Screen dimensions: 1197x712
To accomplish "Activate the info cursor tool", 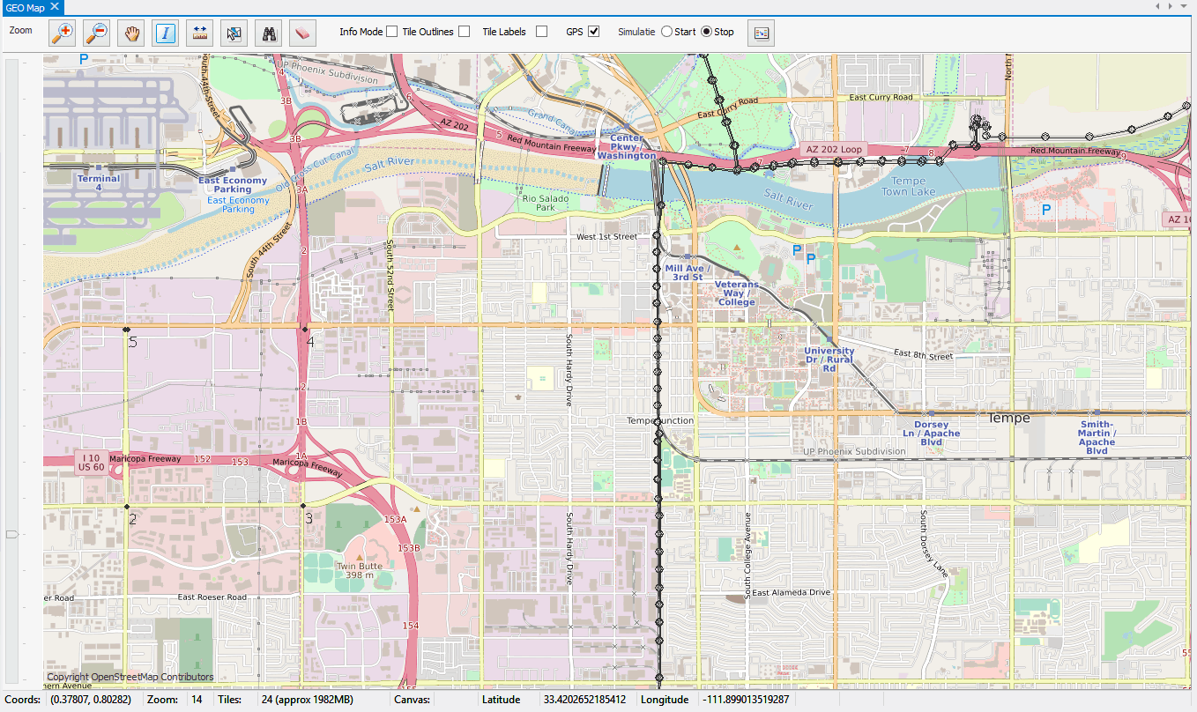I will click(x=166, y=33).
